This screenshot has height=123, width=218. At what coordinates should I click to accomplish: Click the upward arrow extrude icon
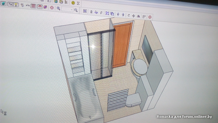coord(91,12)
